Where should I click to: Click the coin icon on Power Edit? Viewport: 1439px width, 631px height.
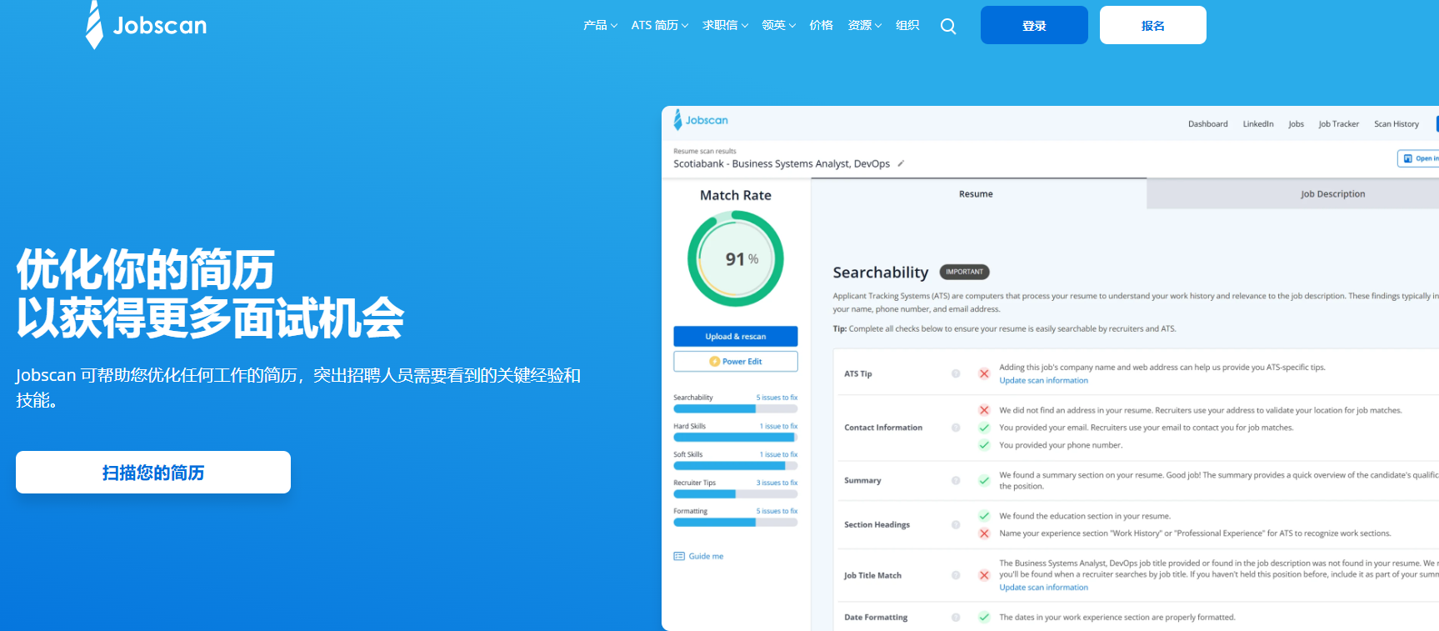pos(714,362)
